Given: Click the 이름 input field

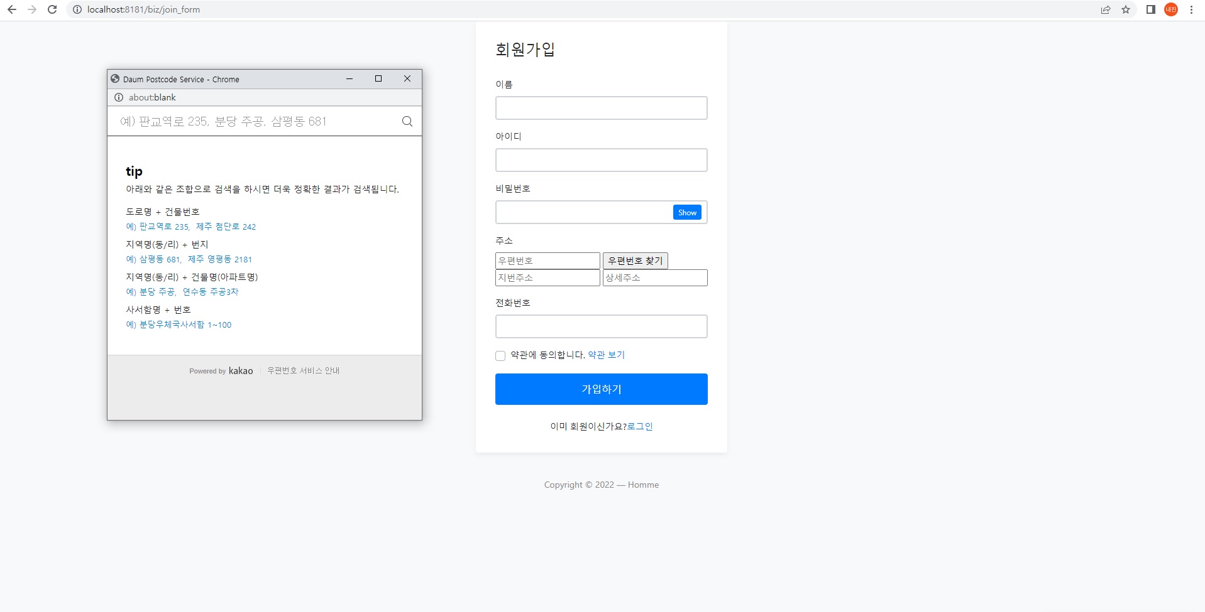Looking at the screenshot, I should point(600,107).
